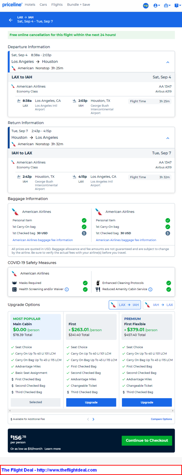Select the LAX → IAH upgrade tab
This screenshot has height=475, width=182.
click(x=125, y=305)
